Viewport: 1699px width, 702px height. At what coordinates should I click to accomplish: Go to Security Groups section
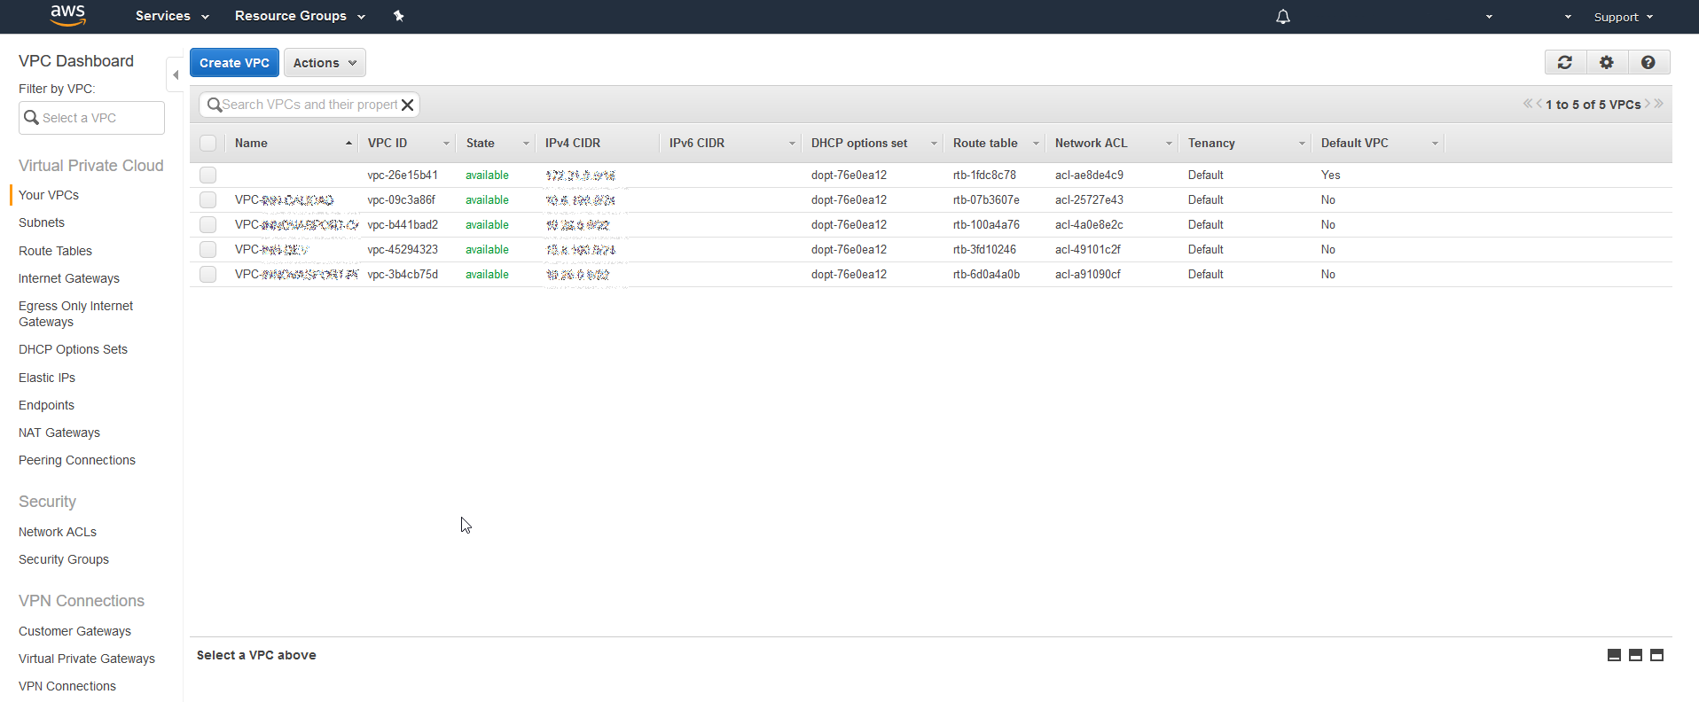point(64,559)
